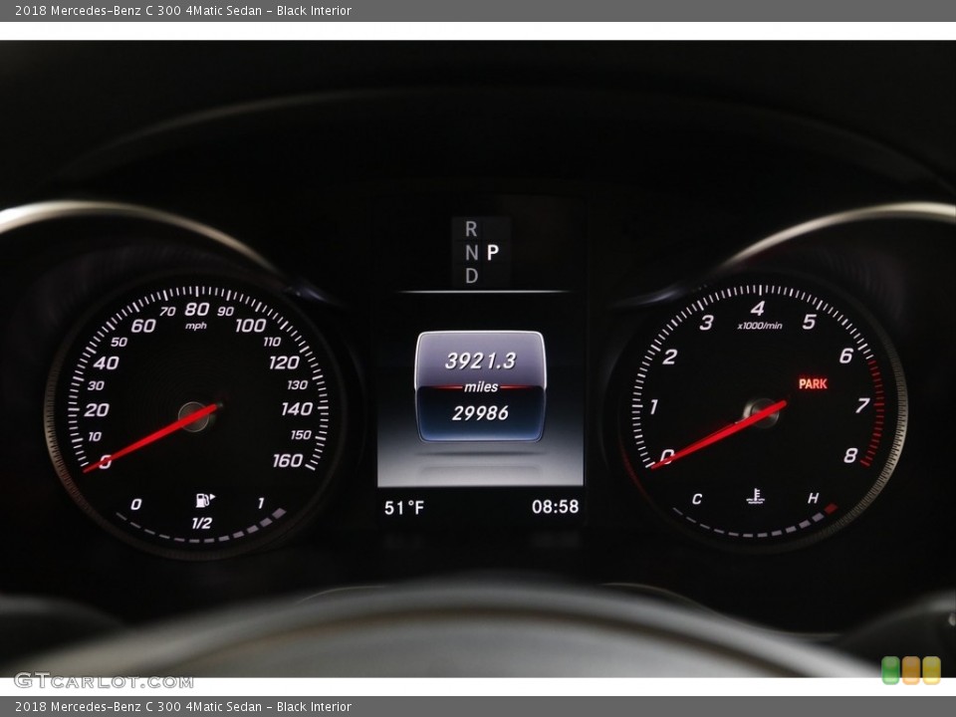956x717 pixels.
Task: Click the small 150 speedometer mark
Action: [301, 435]
